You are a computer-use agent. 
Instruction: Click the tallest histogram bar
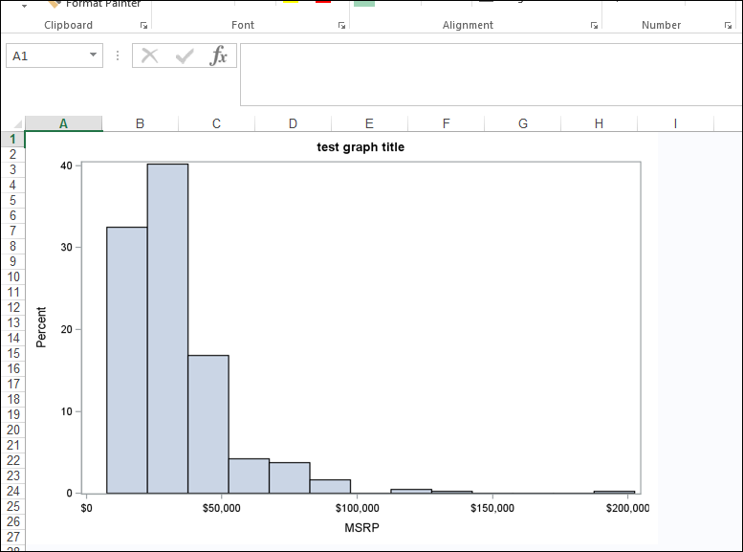pyautogui.click(x=167, y=329)
